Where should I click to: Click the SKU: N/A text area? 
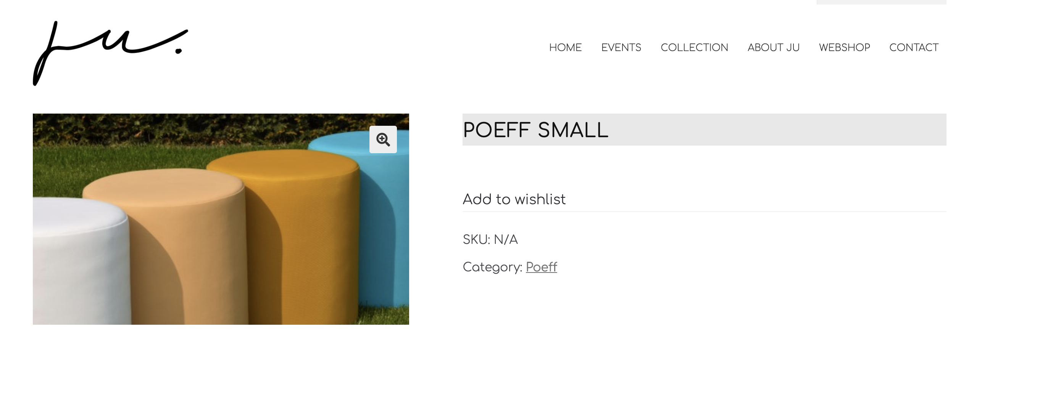click(x=490, y=239)
